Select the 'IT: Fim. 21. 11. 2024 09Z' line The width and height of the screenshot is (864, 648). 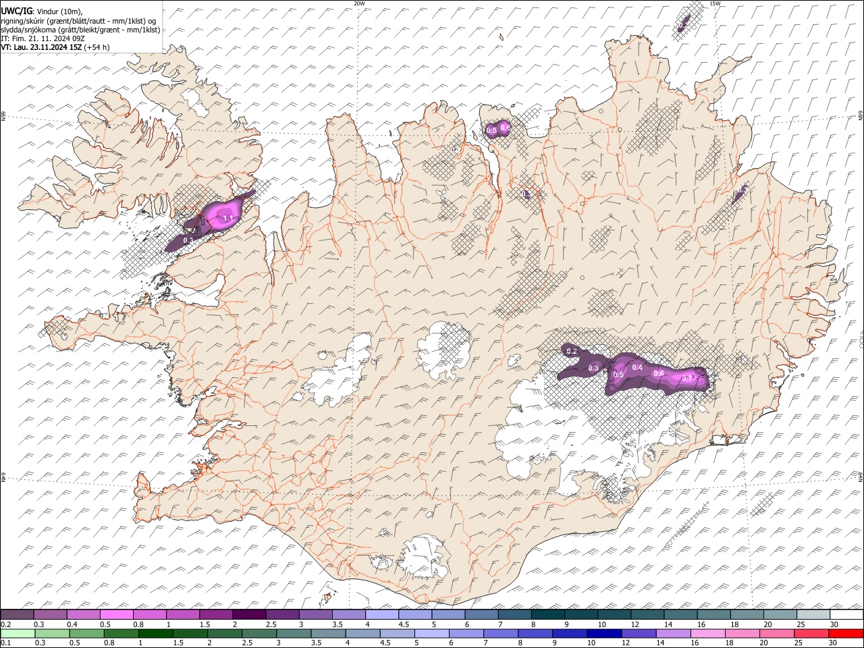[x=43, y=38]
